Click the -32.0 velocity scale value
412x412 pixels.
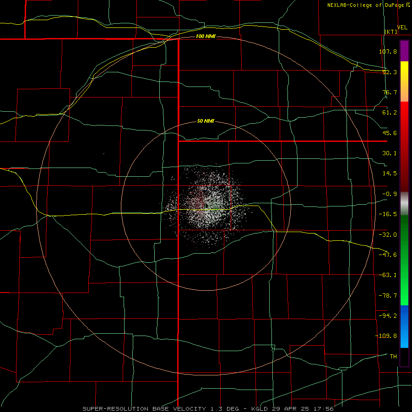[x=388, y=235]
